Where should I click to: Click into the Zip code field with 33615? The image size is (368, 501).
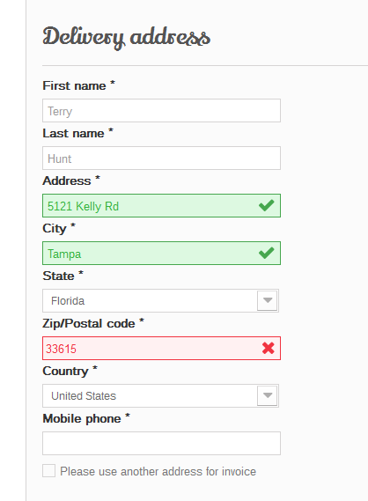point(162,349)
